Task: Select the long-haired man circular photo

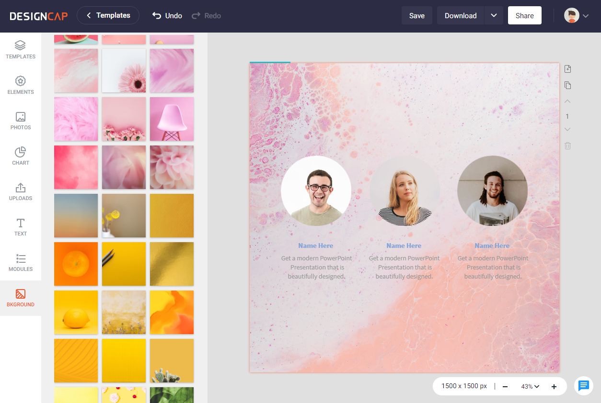Action: point(493,191)
